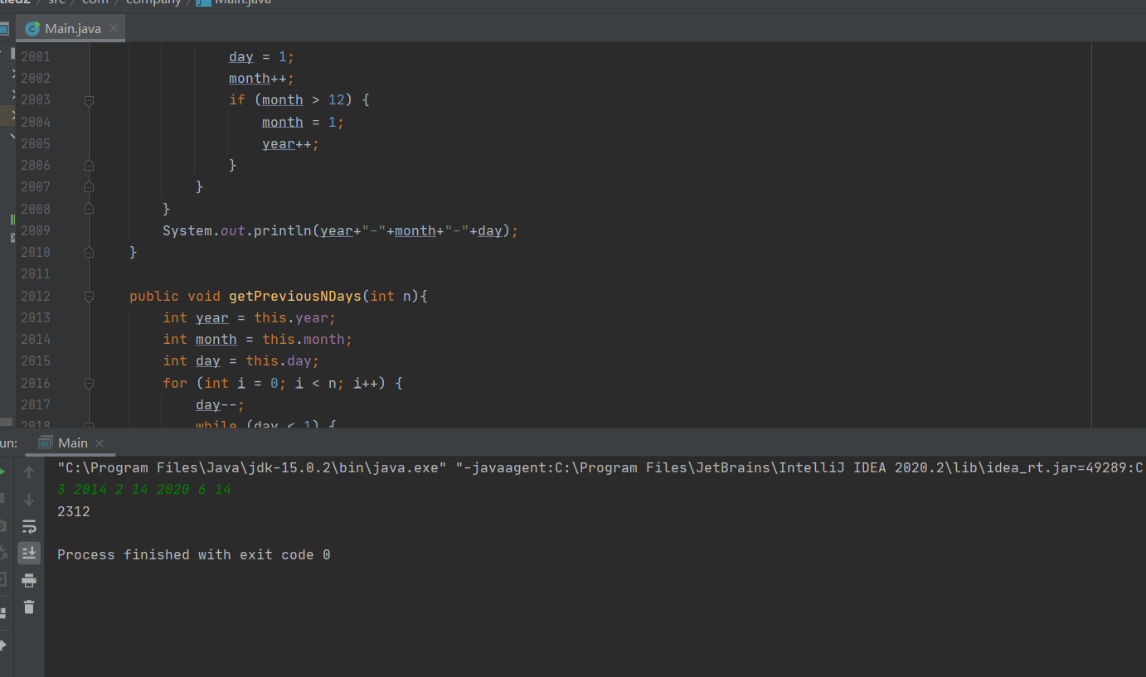Click 'Process finished with exit code 0'
This screenshot has width=1146, height=677.
point(194,554)
